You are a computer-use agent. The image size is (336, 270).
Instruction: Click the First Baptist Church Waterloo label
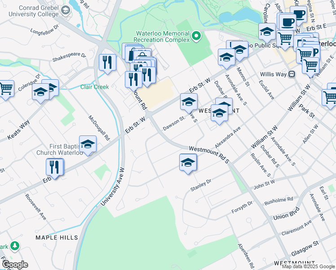point(60,149)
